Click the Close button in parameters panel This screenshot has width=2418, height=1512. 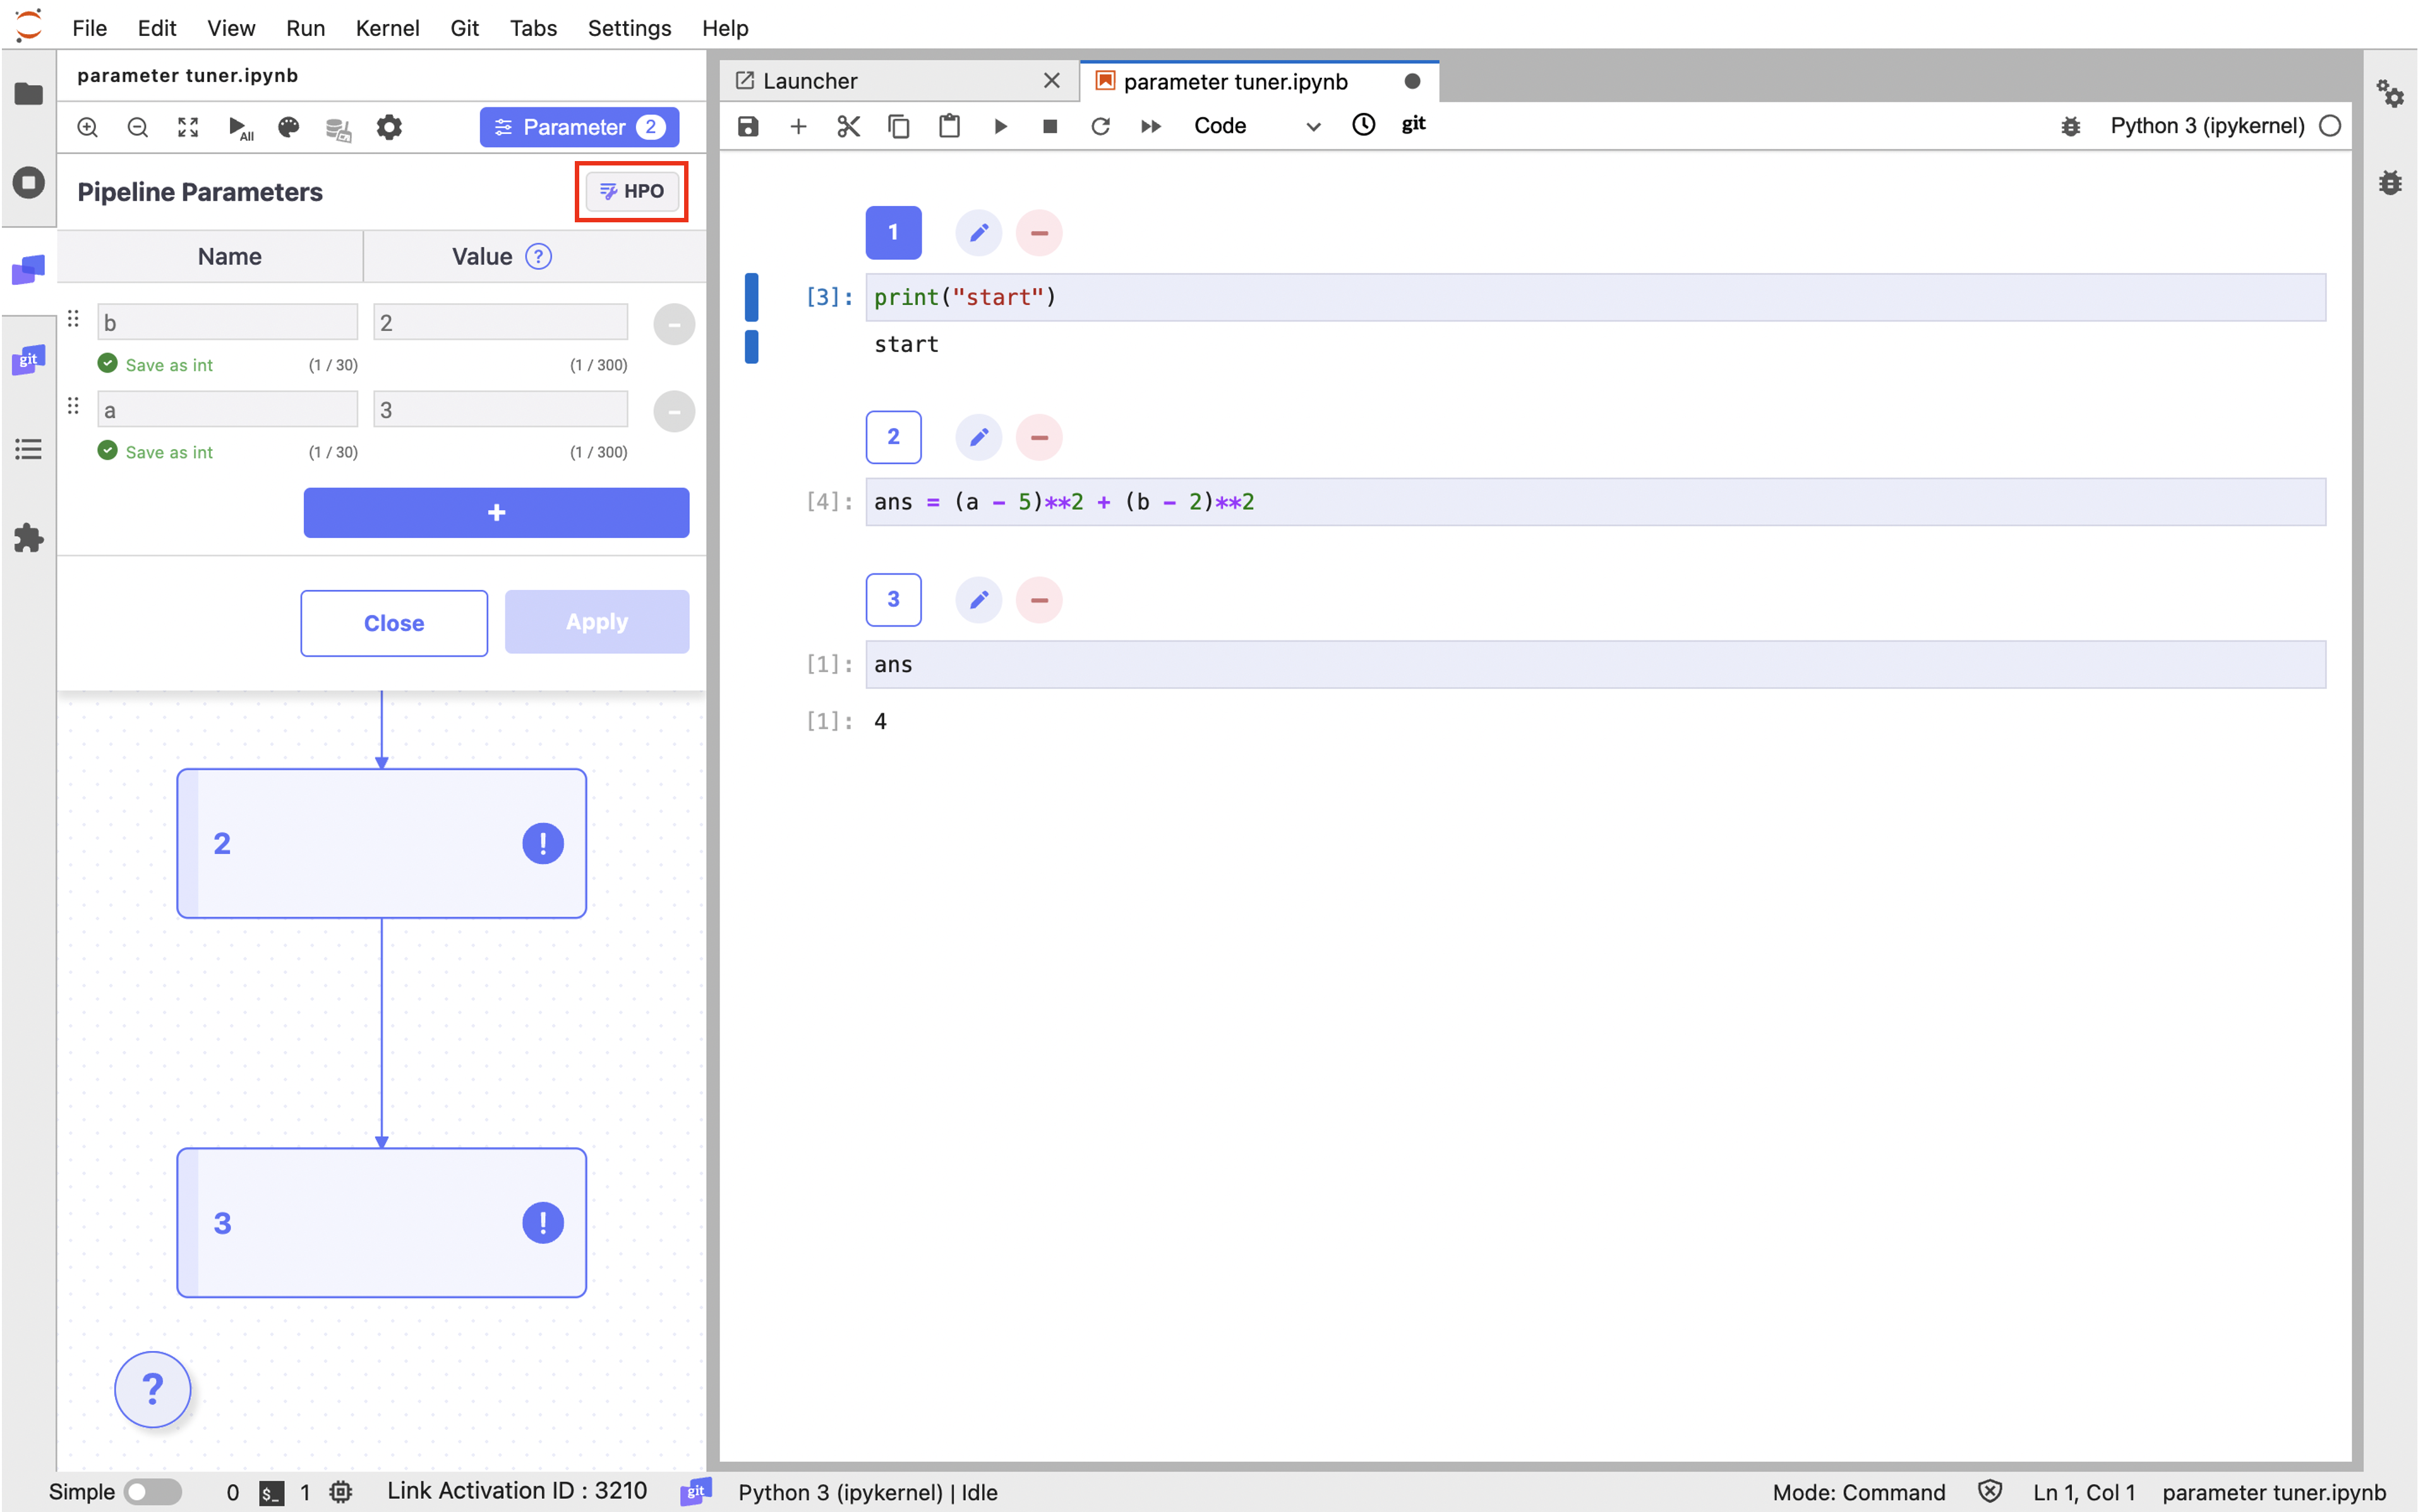(x=394, y=623)
